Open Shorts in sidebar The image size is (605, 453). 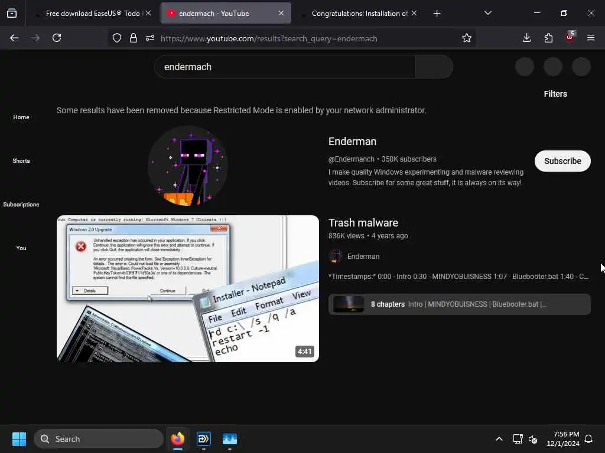tap(21, 160)
